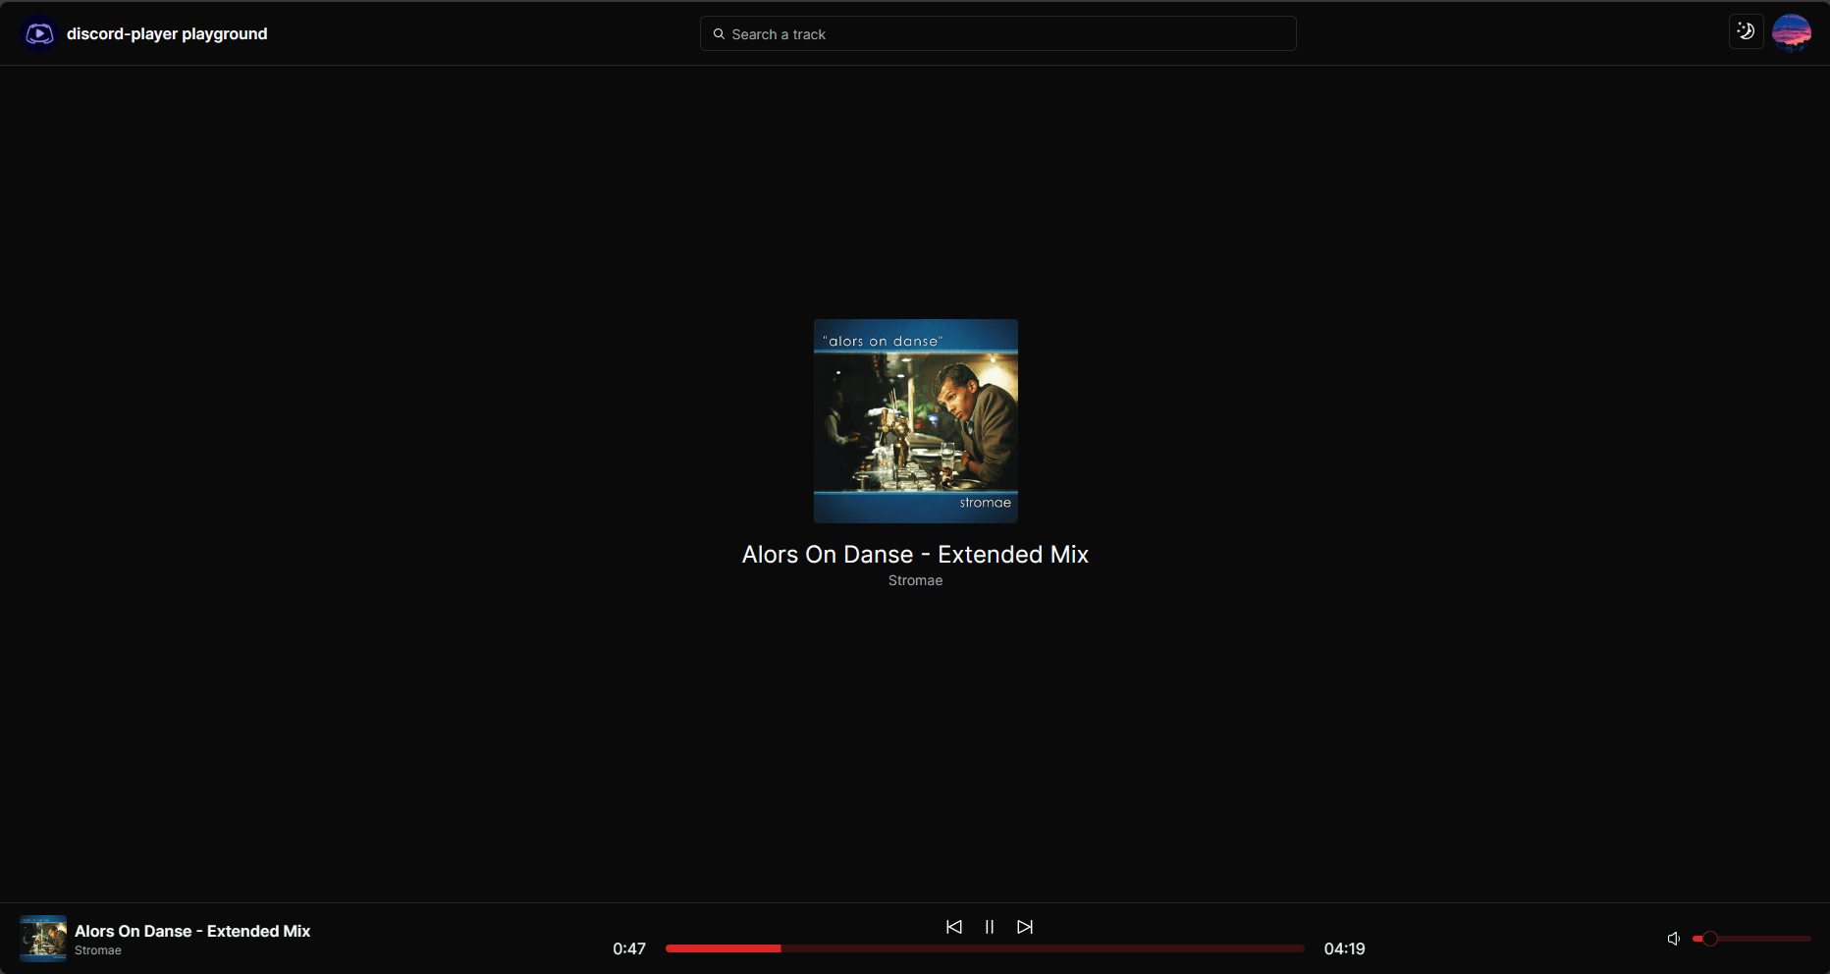1830x974 pixels.
Task: Skip to the next track
Action: pos(1025,927)
